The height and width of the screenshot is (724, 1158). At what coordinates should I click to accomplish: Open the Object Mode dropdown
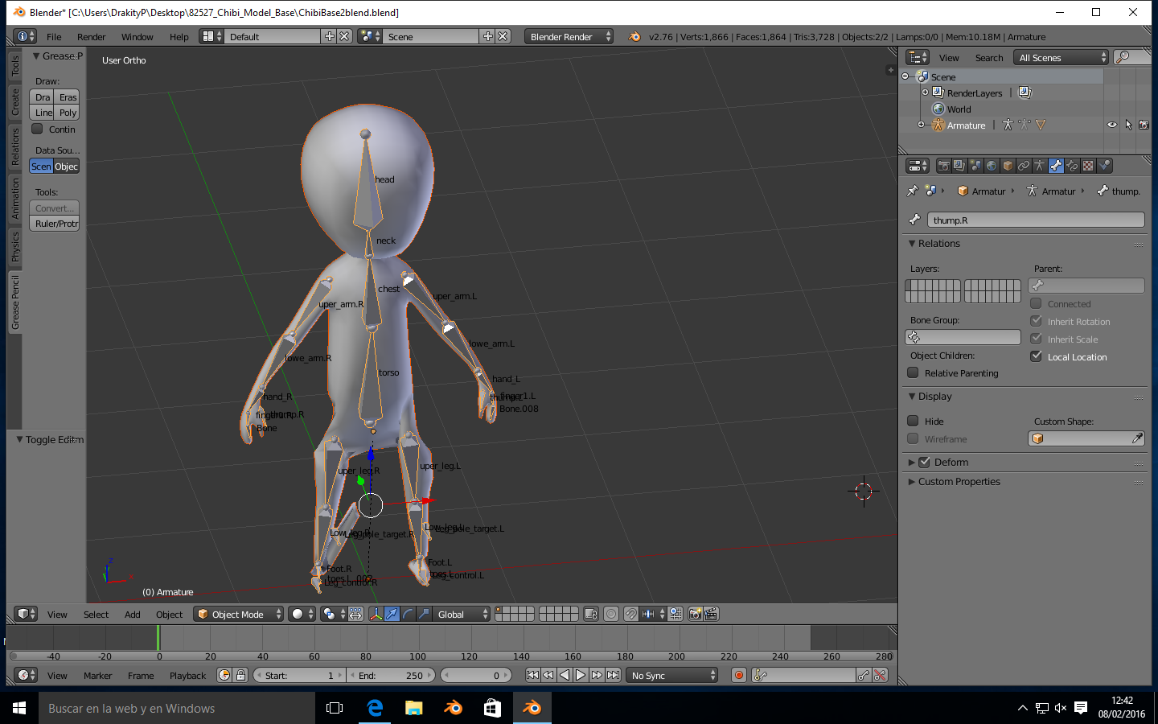point(240,614)
